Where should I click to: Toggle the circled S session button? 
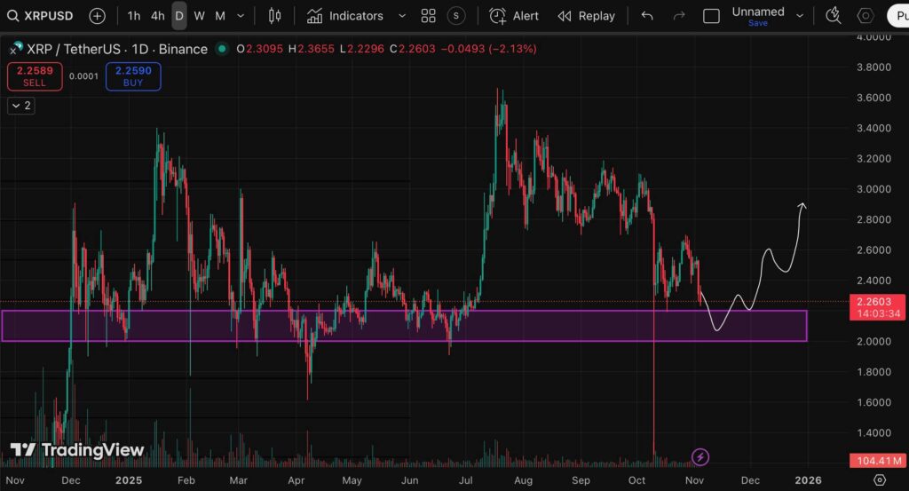tap(456, 16)
